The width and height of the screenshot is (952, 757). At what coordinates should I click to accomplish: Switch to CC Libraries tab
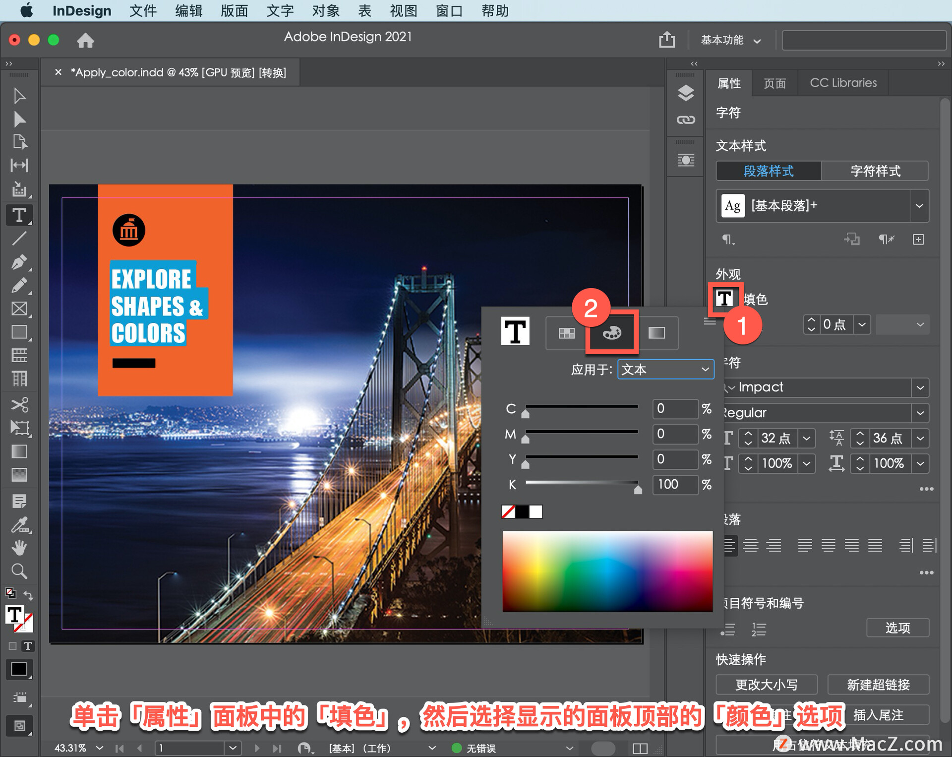click(843, 83)
